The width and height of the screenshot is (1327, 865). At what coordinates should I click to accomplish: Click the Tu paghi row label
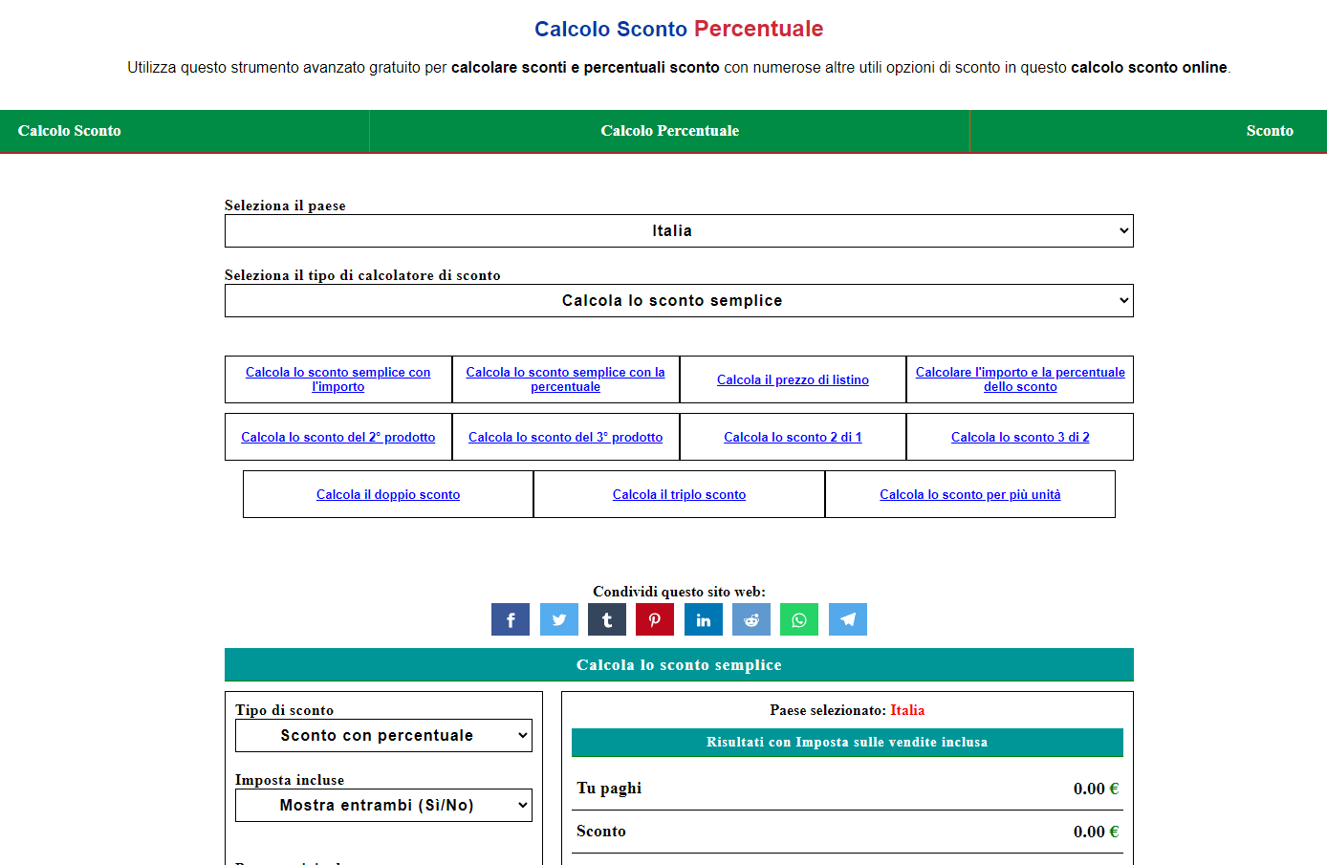(609, 789)
